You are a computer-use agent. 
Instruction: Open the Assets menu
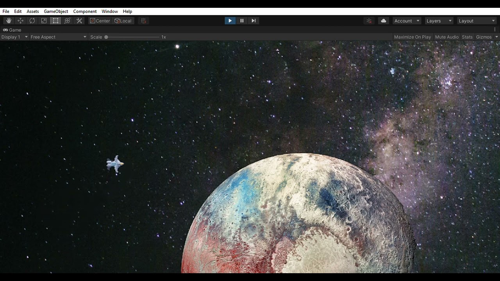(x=33, y=11)
